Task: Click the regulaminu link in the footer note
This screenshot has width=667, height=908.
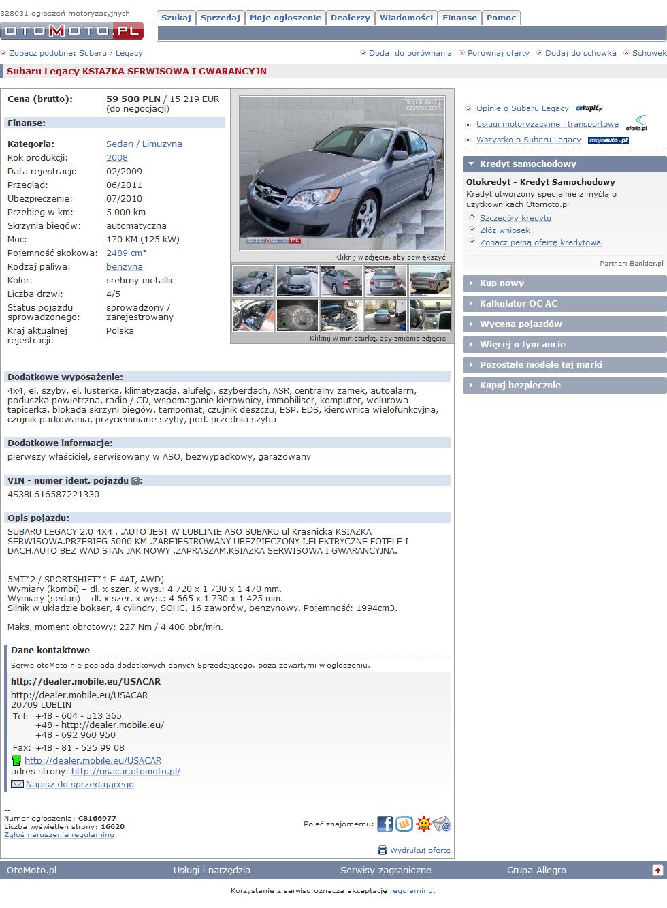Action: 411,890
